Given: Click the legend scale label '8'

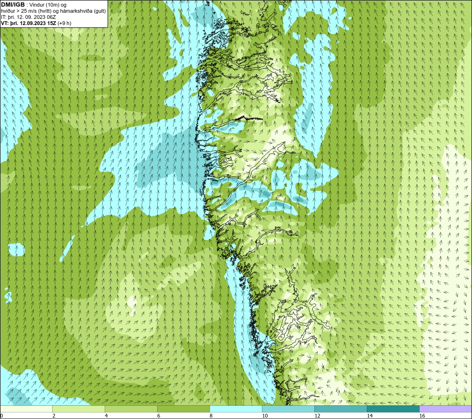Looking at the screenshot, I should 211,416.
